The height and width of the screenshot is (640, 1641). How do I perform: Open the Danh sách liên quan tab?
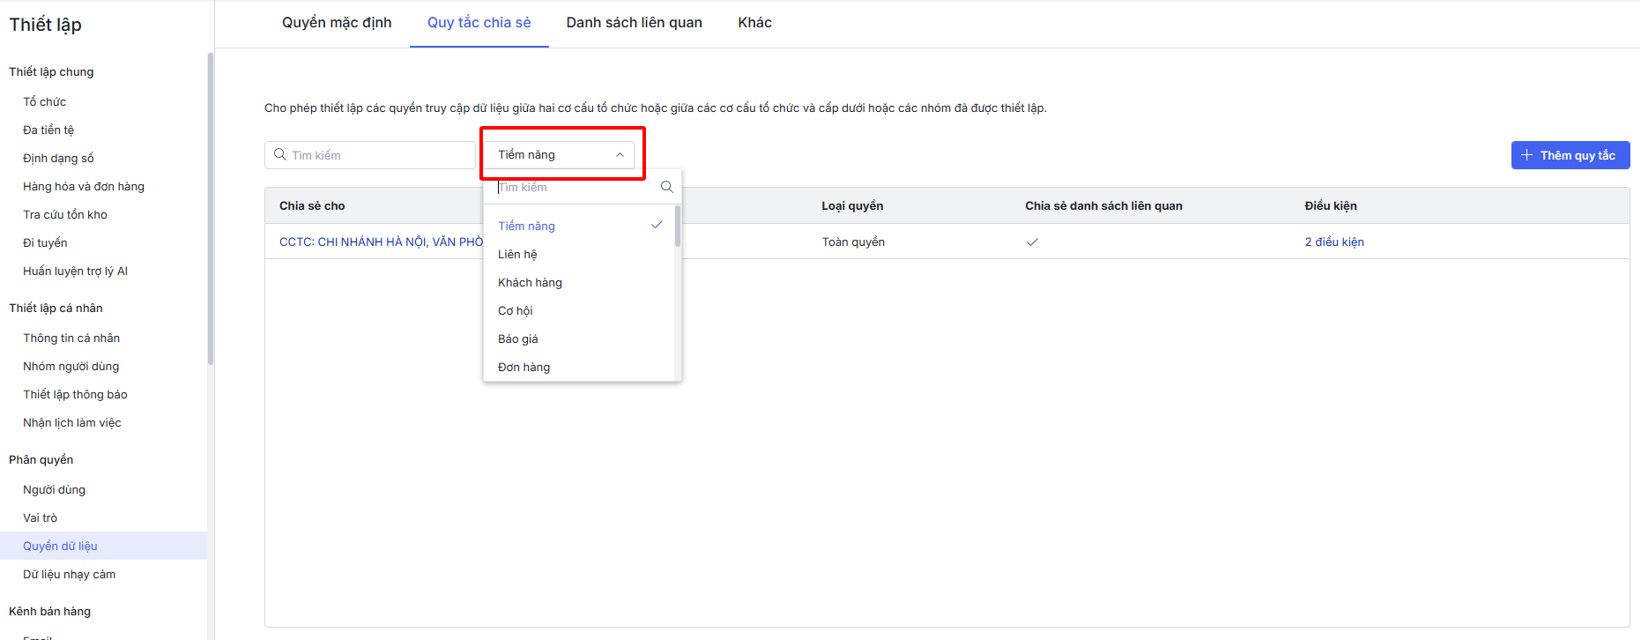[x=634, y=23]
